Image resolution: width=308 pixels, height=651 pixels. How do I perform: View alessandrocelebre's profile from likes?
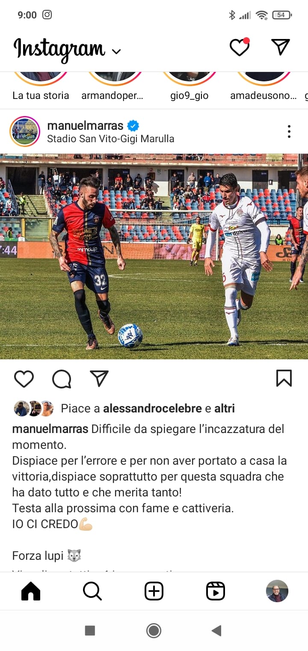coord(152,409)
